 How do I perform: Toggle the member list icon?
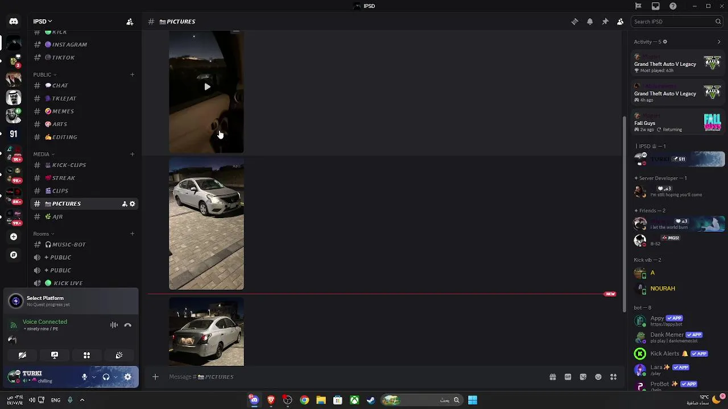click(x=621, y=22)
